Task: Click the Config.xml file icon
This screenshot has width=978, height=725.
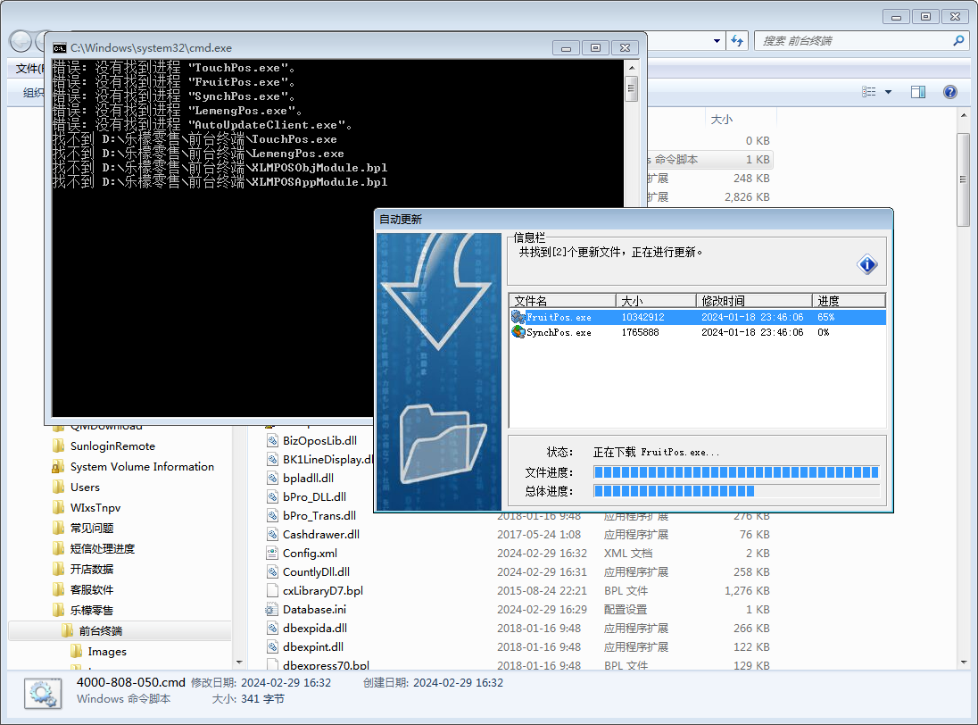Action: click(x=272, y=553)
